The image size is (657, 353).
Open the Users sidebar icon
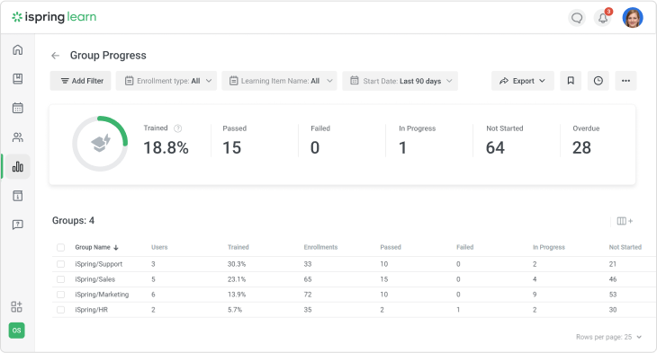pos(18,137)
